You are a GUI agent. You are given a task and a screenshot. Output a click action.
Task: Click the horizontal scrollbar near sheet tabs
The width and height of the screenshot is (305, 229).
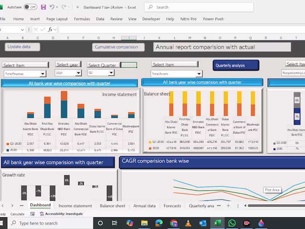pyautogui.click(x=274, y=205)
